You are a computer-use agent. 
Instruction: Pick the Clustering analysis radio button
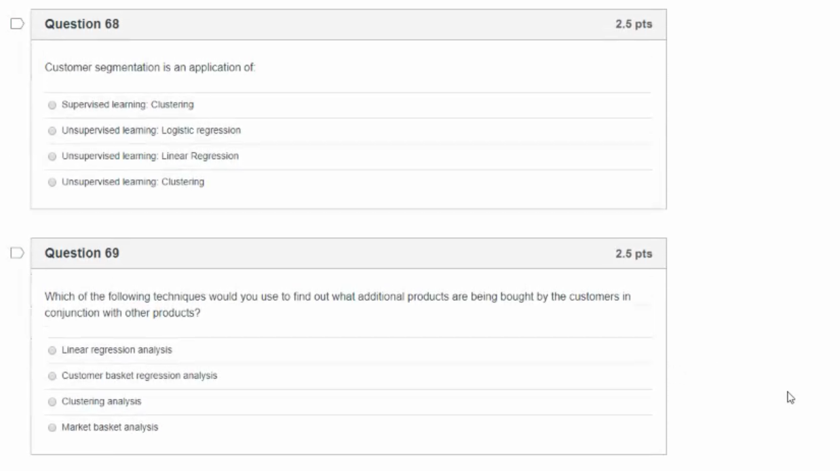pyautogui.click(x=52, y=402)
